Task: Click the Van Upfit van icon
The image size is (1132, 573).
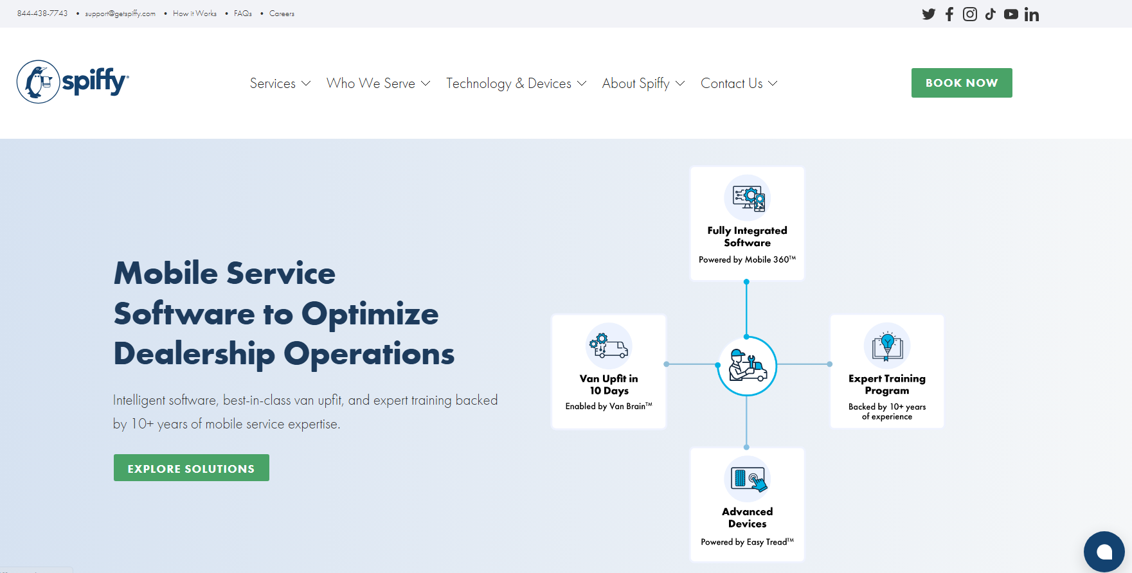Action: [x=609, y=346]
